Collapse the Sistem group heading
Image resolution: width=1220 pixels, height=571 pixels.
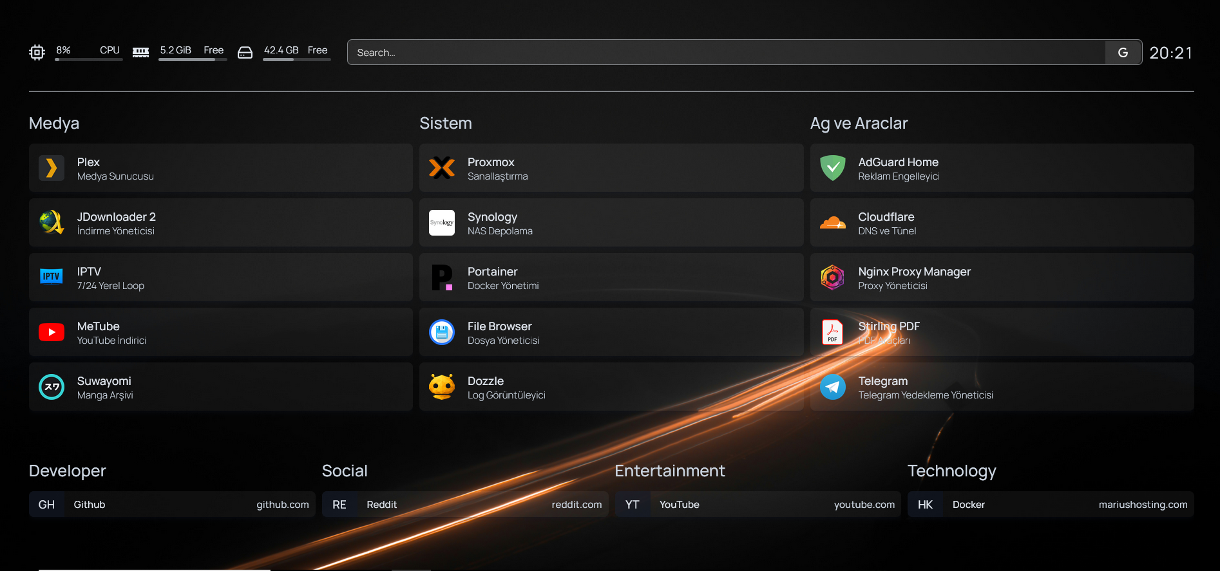(446, 123)
